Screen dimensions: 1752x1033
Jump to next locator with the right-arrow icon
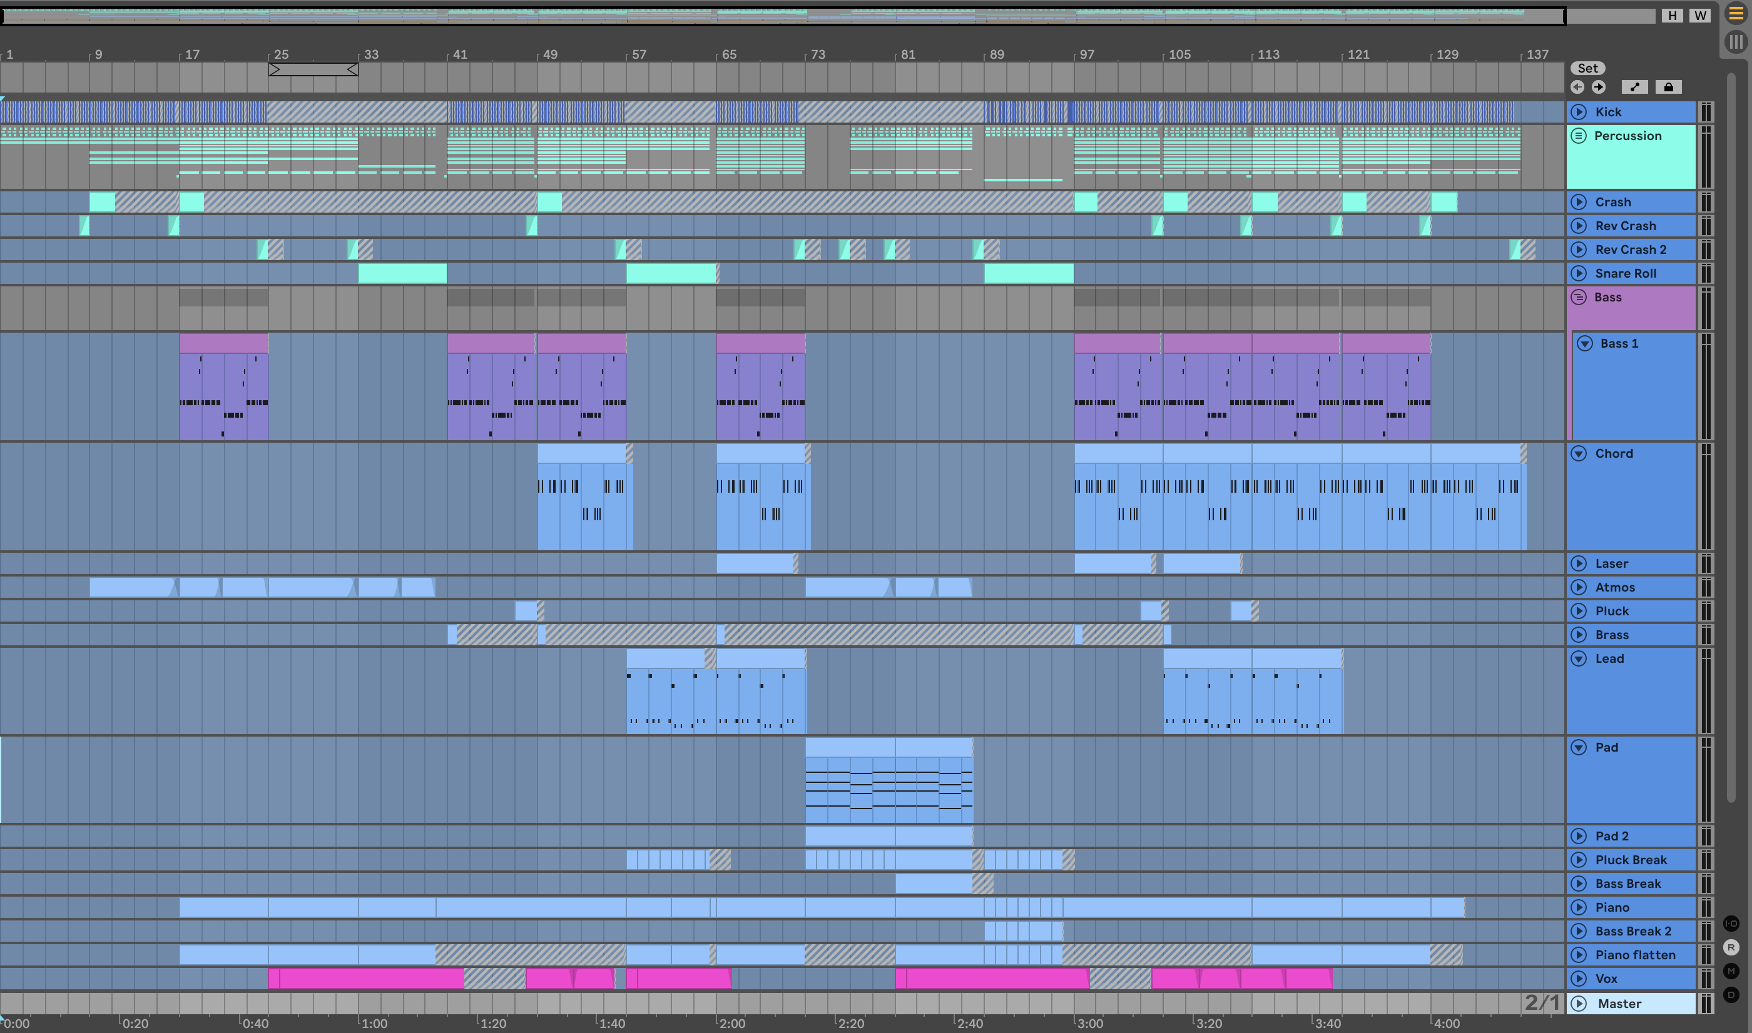[1599, 87]
